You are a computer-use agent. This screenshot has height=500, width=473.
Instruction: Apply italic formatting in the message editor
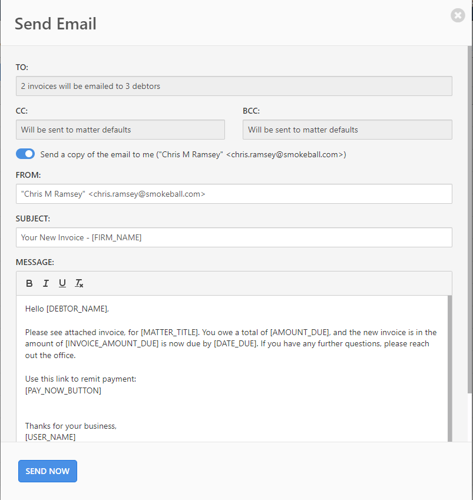tap(45, 283)
